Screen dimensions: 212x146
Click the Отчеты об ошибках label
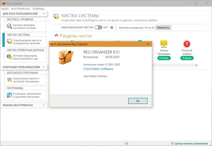187,52
